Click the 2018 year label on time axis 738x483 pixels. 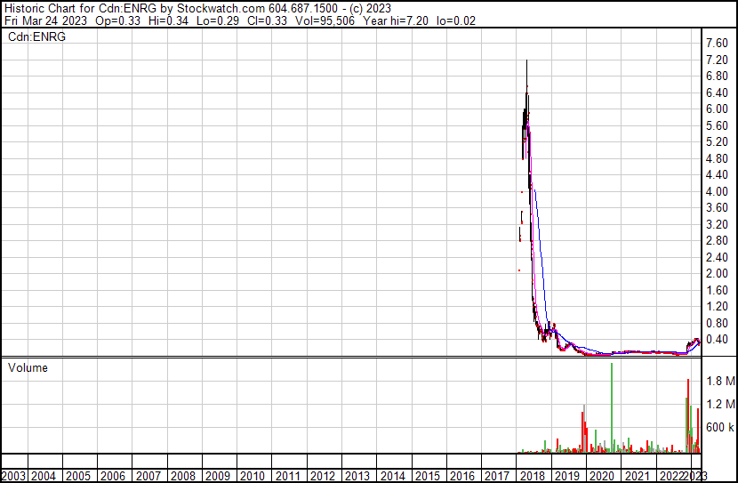tap(532, 476)
